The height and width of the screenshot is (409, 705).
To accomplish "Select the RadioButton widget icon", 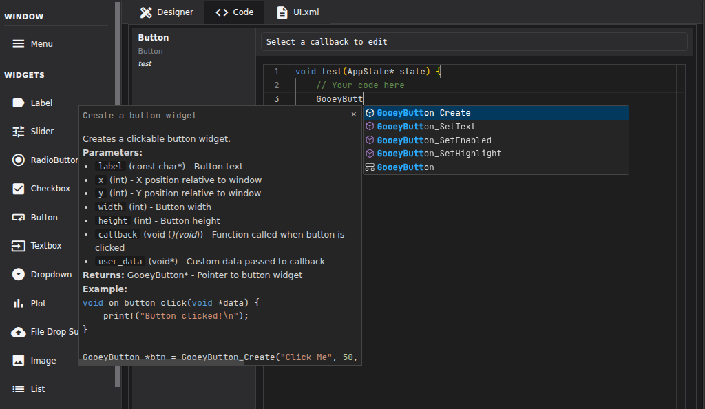I will click(x=19, y=160).
